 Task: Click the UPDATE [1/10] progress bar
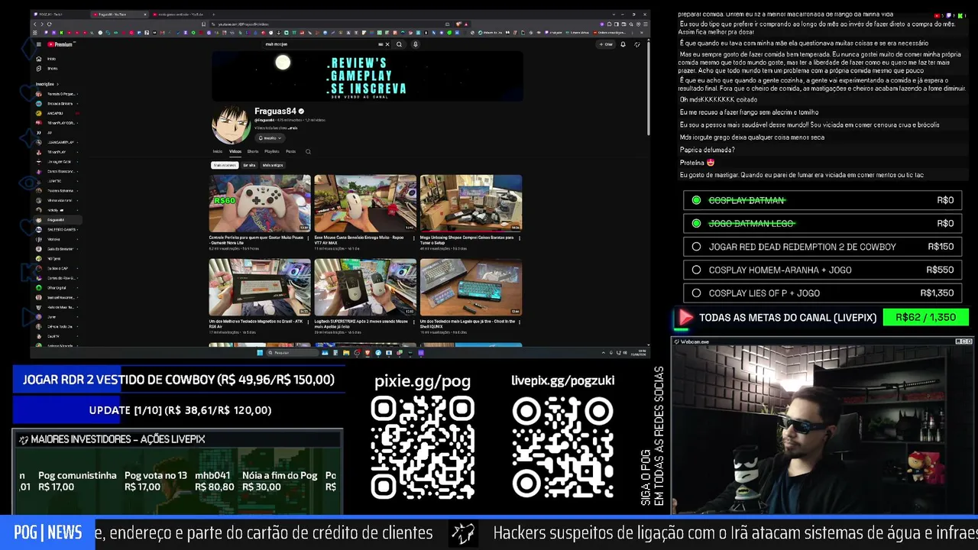[x=180, y=410]
